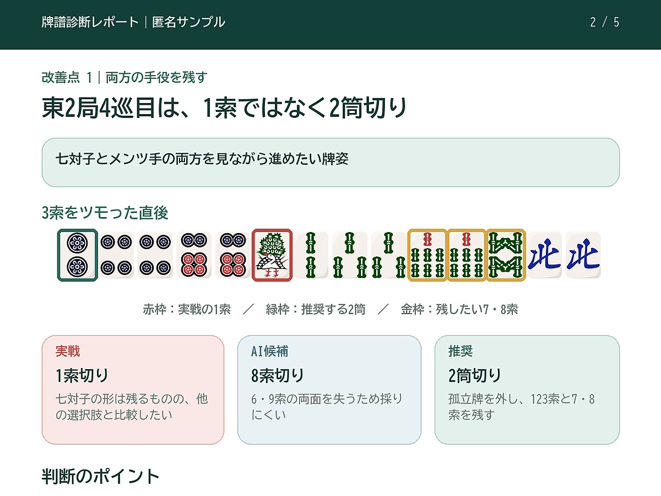Click the 孤立牌を外し description text
661x496 pixels.
coord(522,406)
